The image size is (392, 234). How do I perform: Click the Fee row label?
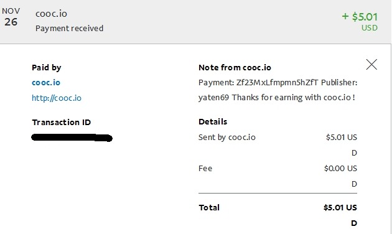(205, 168)
